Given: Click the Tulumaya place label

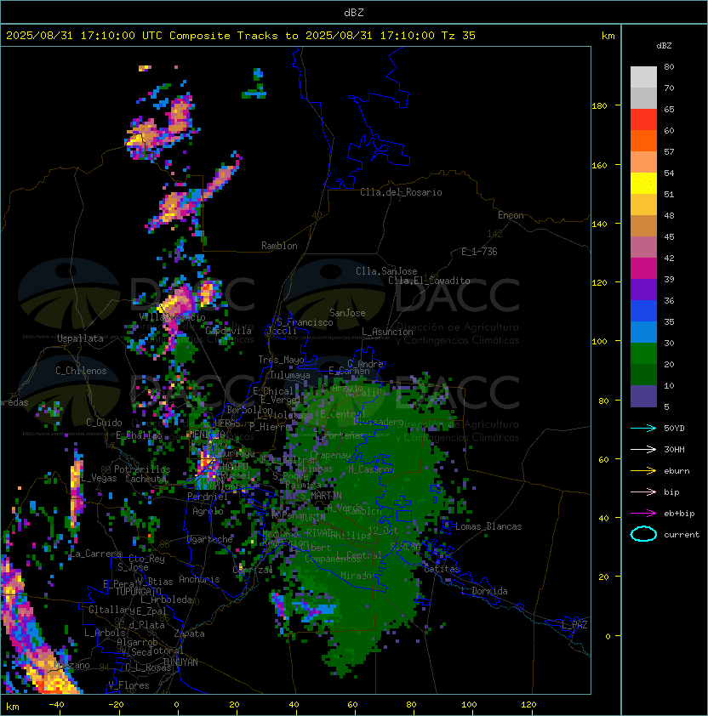Looking at the screenshot, I should coord(290,375).
